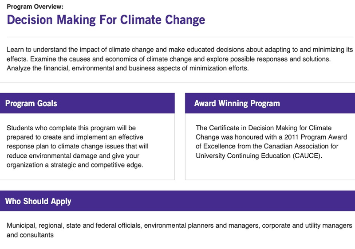Select the 'Program Goals' section header
Image resolution: width=355 pixels, height=249 pixels.
pos(31,104)
